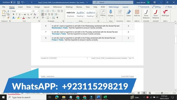Toggle italic formatting

[17, 14]
